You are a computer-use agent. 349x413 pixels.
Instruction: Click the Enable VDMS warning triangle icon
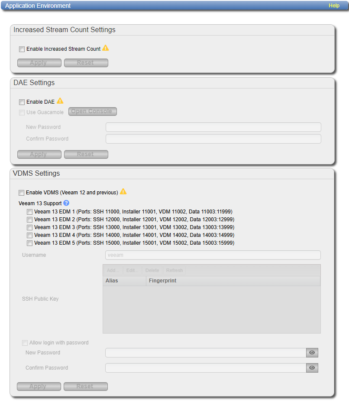(x=123, y=191)
